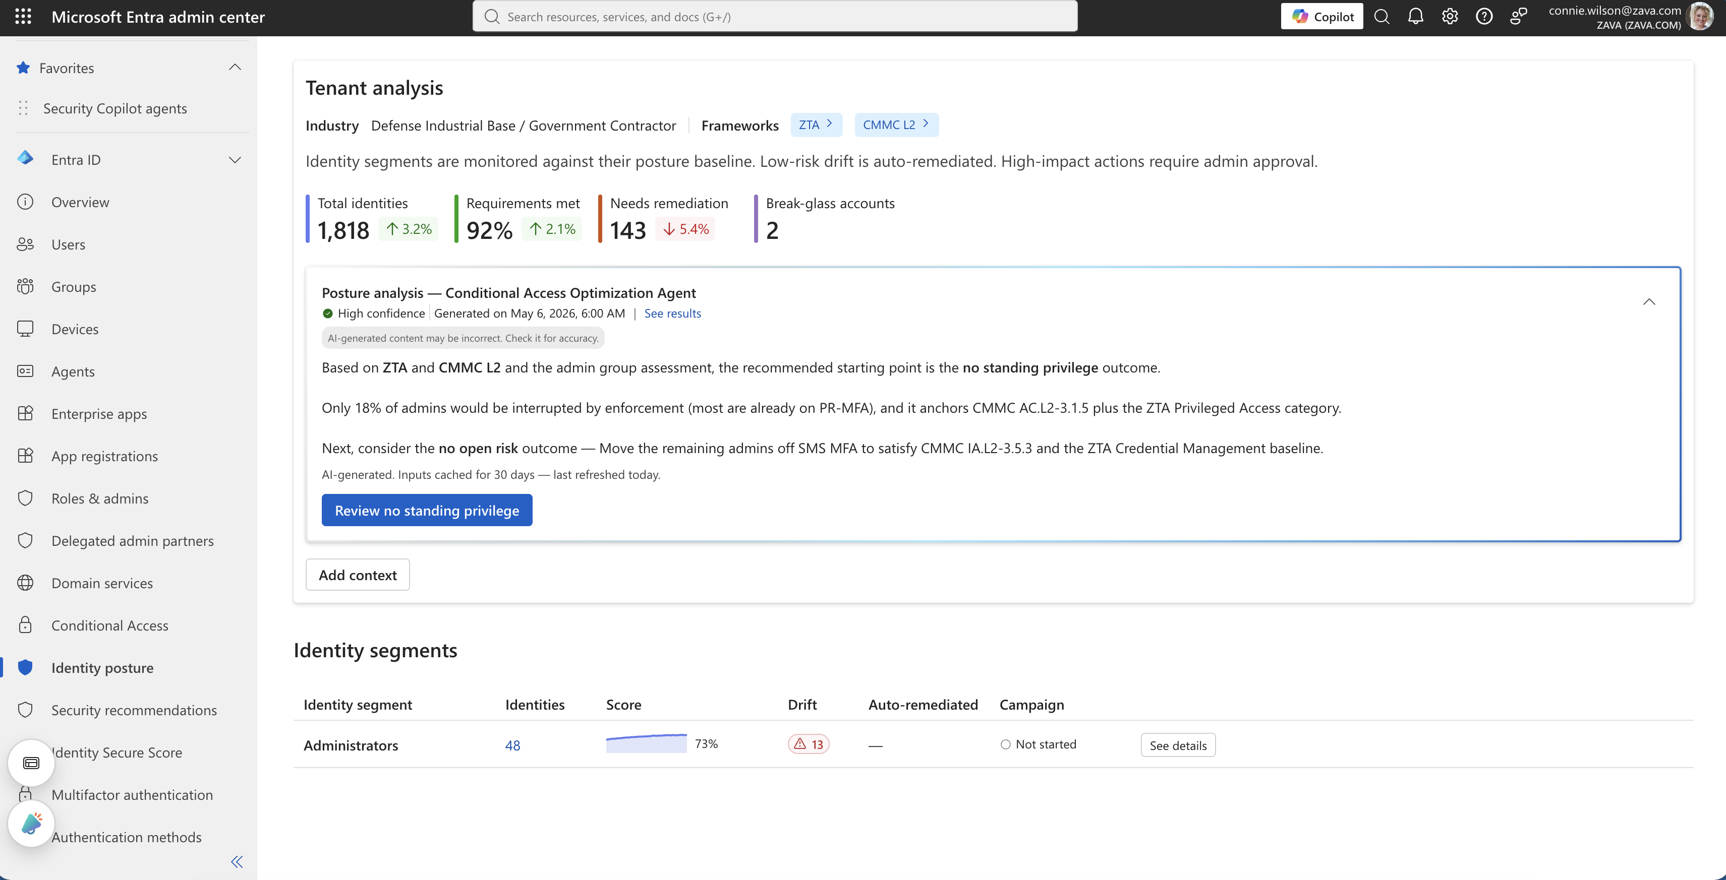Click the App registrations icon
The height and width of the screenshot is (880, 1726).
tap(25, 456)
